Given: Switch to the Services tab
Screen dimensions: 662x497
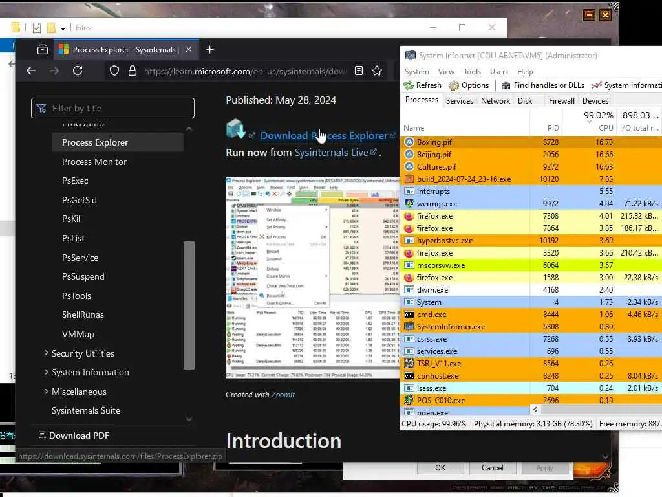Looking at the screenshot, I should click(x=460, y=100).
